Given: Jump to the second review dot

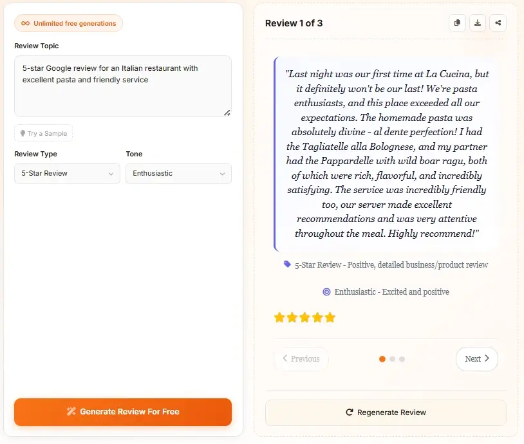Looking at the screenshot, I should pos(392,359).
